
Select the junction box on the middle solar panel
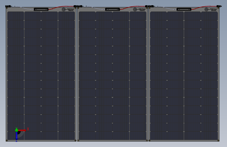click(113, 9)
